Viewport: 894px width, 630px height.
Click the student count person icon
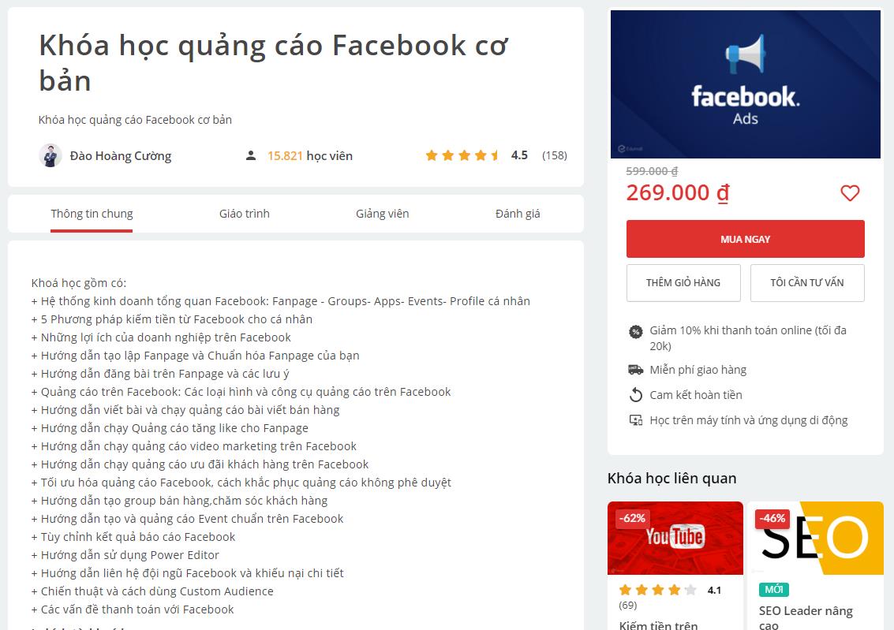click(250, 155)
